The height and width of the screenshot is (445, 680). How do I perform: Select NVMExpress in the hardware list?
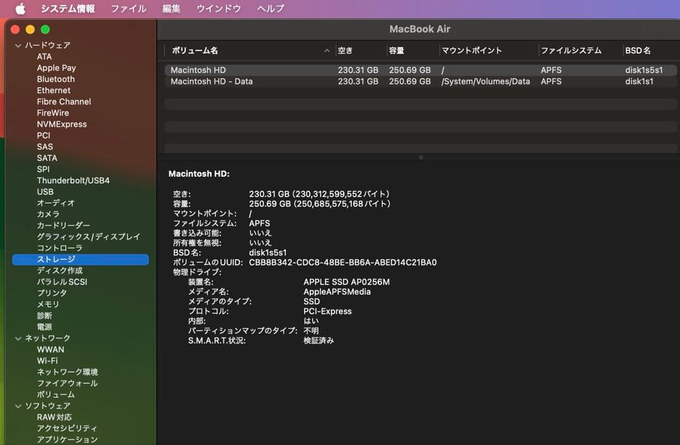pos(62,125)
